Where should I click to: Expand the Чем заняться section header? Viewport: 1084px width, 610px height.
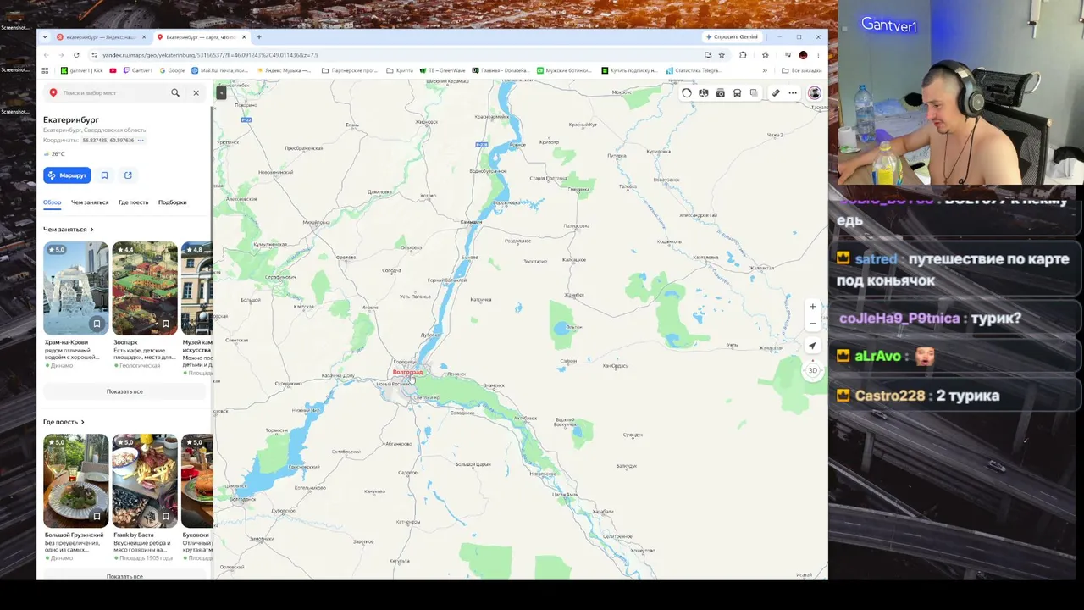(x=69, y=230)
